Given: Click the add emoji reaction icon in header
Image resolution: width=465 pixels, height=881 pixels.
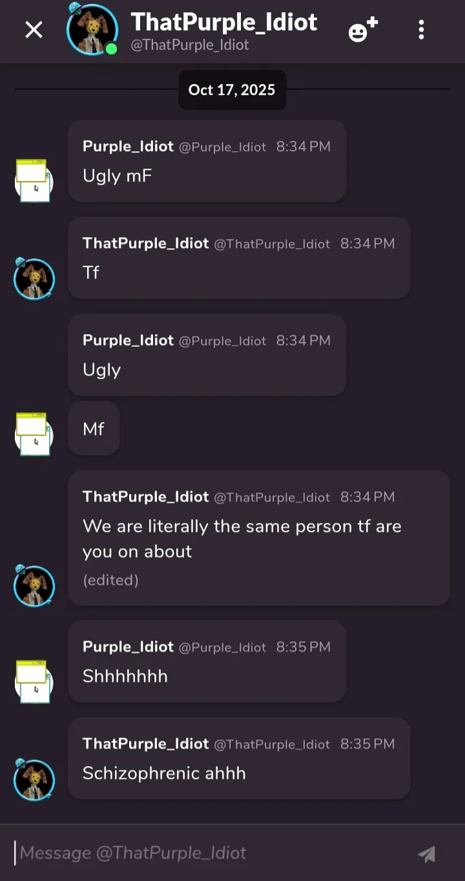Looking at the screenshot, I should tap(362, 30).
